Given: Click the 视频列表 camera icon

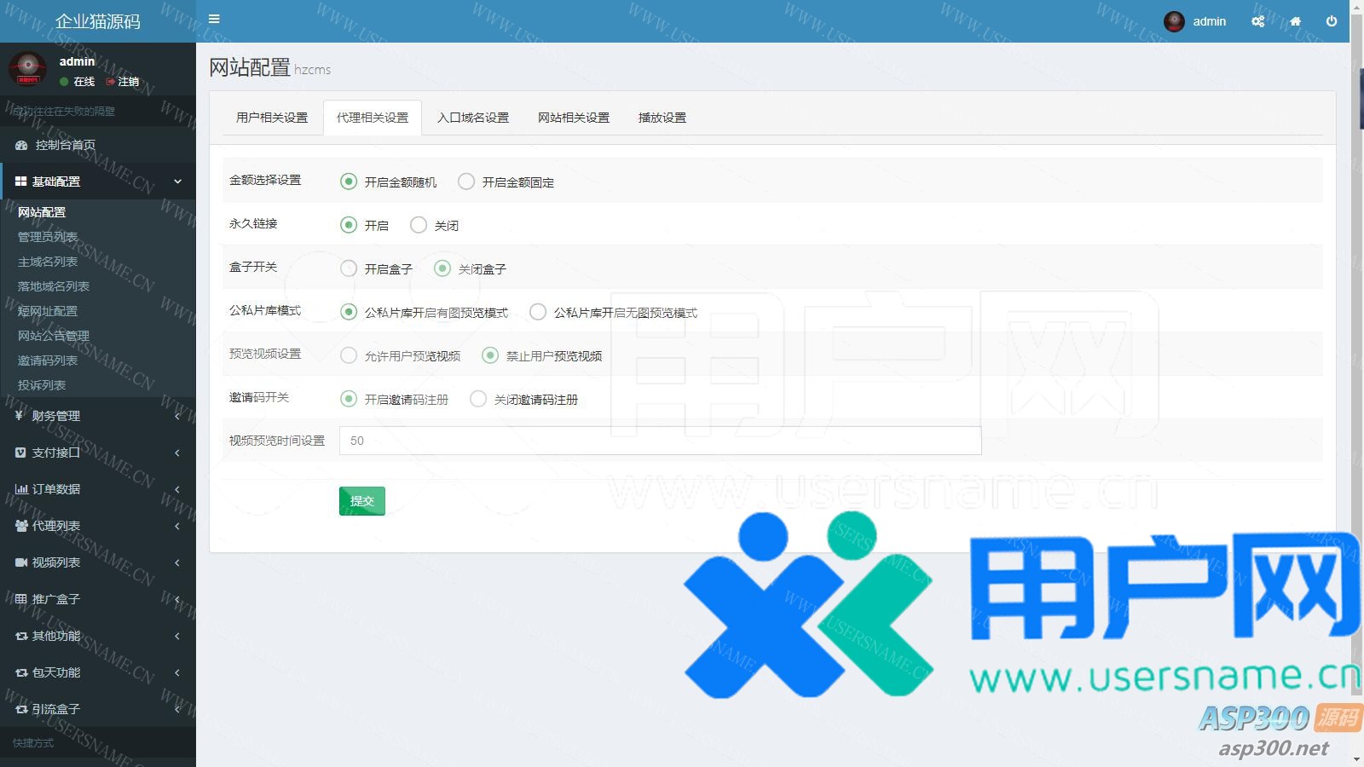Looking at the screenshot, I should (21, 562).
